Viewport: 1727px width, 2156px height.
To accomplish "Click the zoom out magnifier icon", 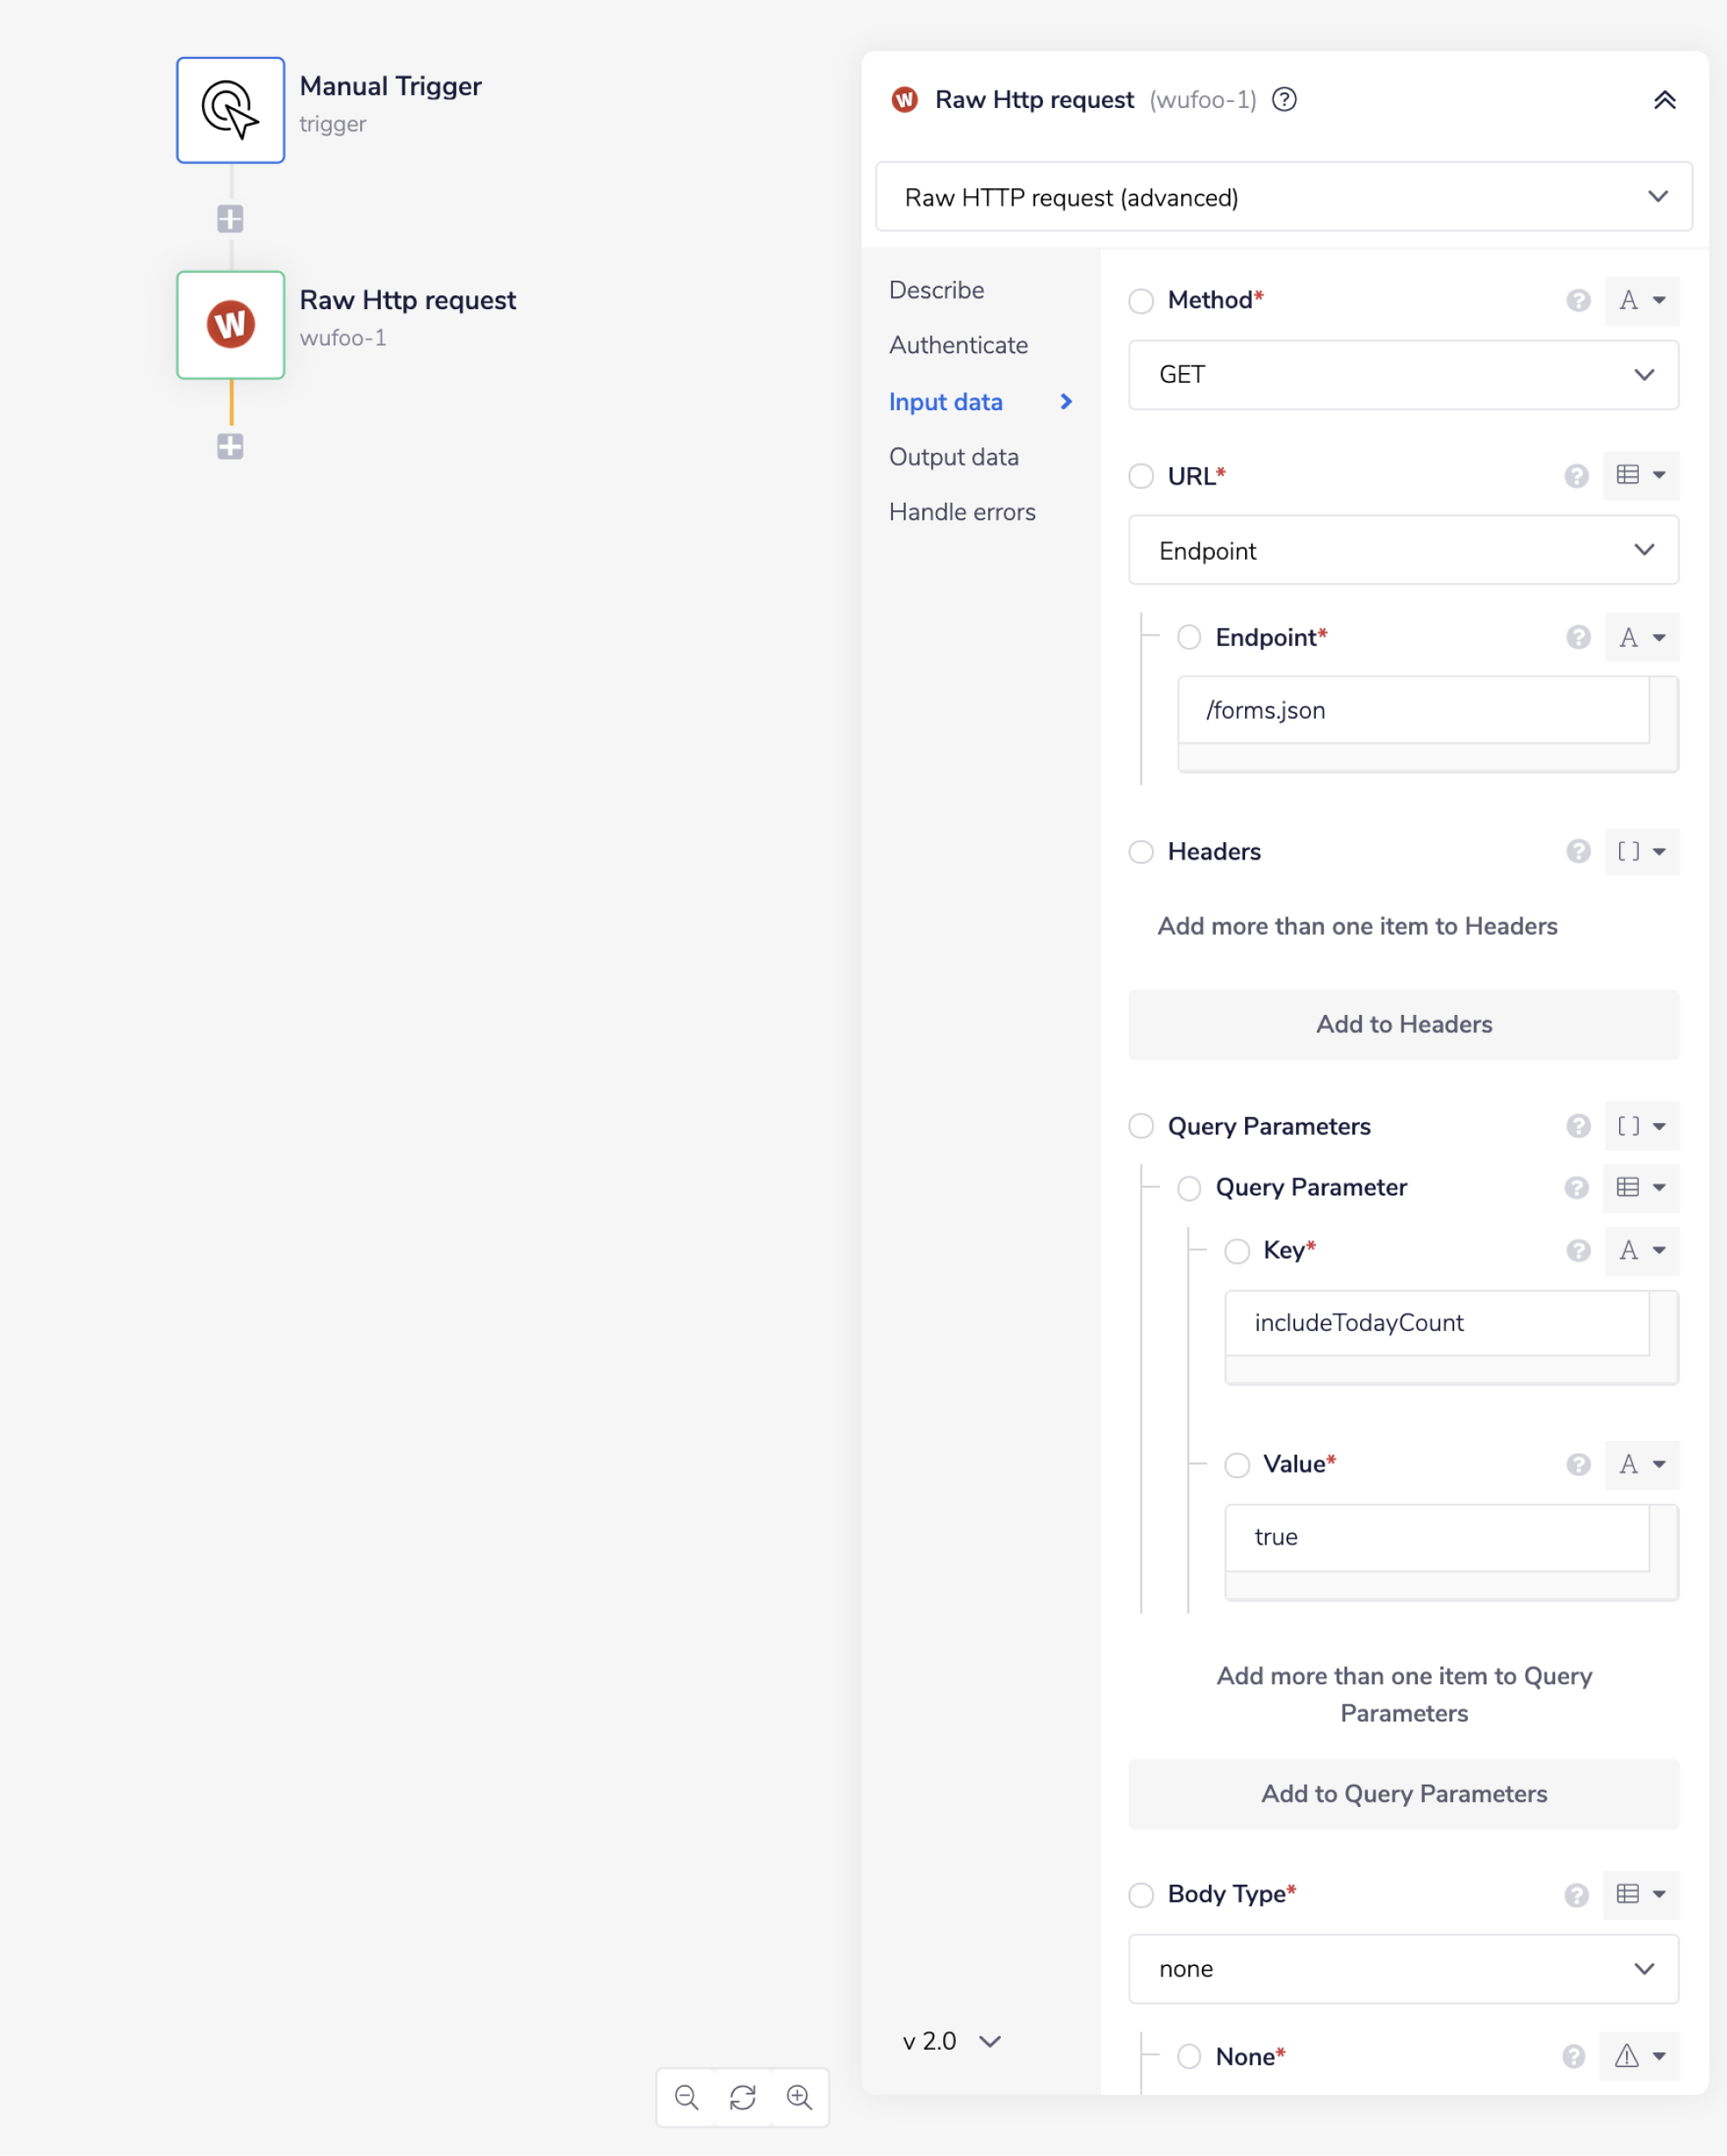I will [x=686, y=2097].
